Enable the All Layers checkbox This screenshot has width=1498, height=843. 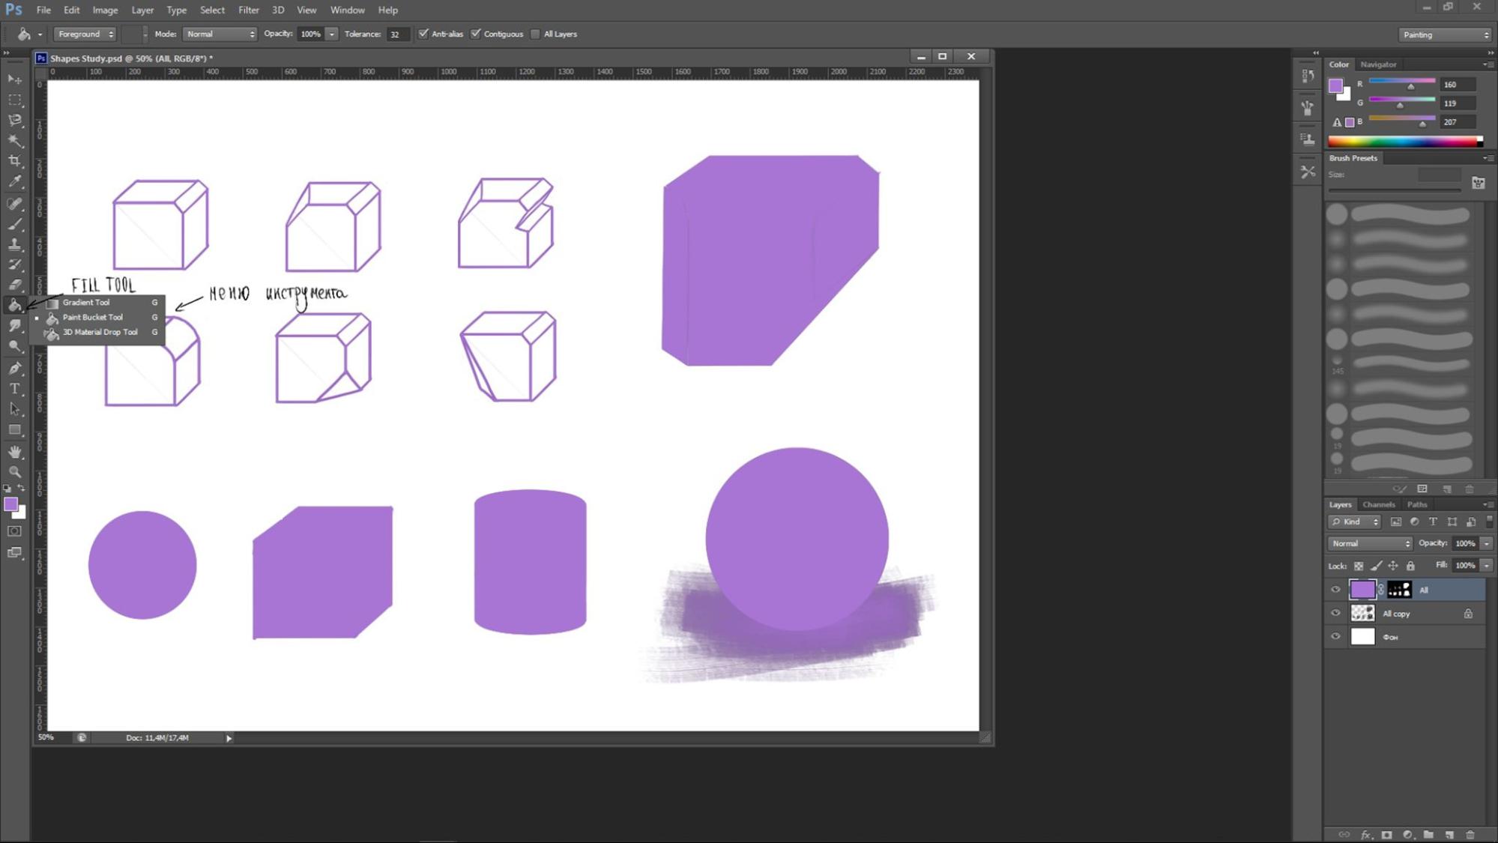click(x=535, y=34)
